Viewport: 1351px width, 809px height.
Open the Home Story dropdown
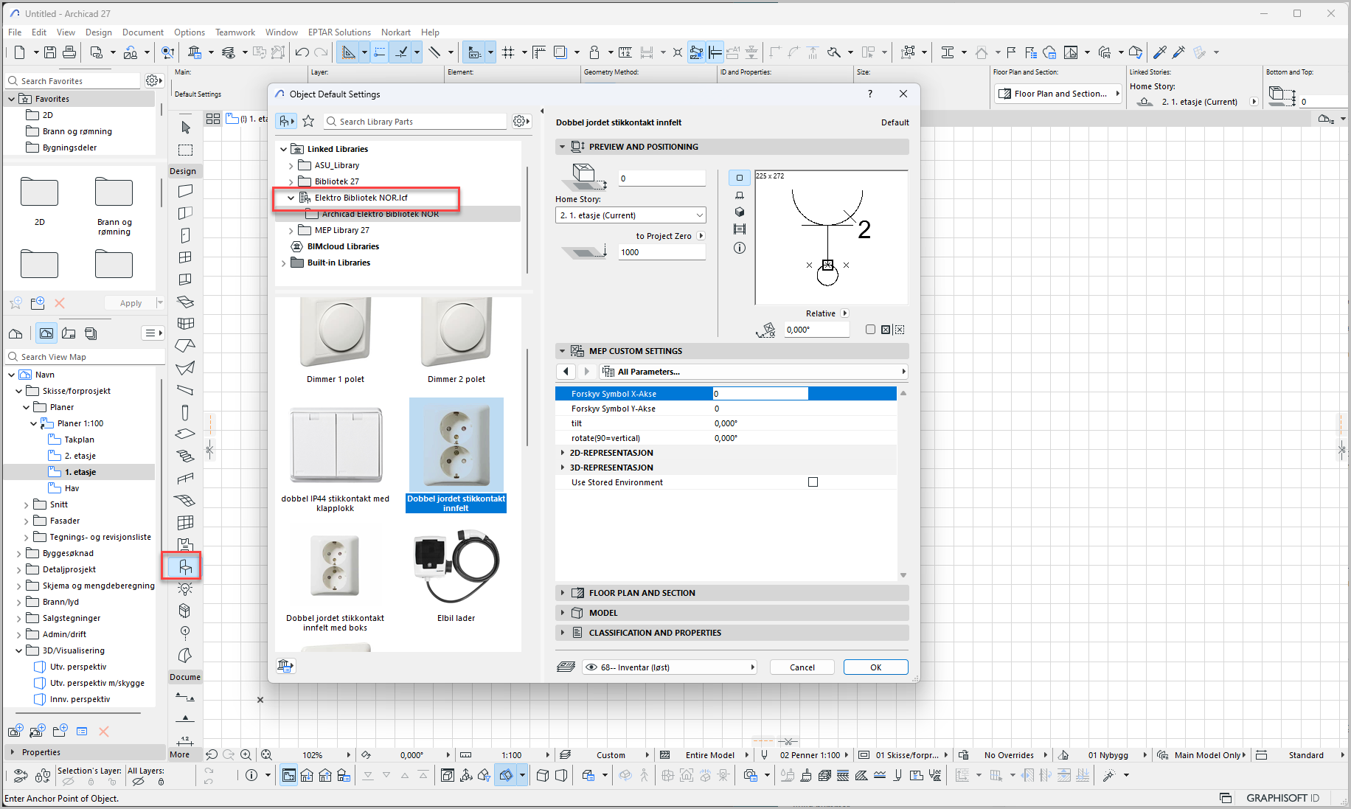click(x=631, y=215)
